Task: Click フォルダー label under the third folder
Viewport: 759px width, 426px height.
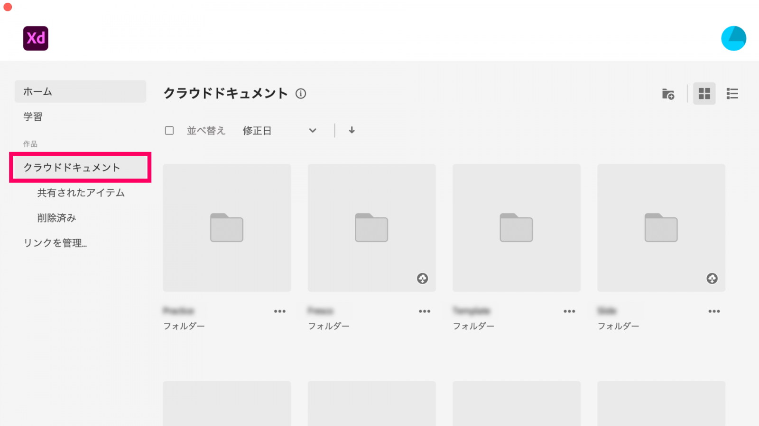Action: (x=473, y=326)
